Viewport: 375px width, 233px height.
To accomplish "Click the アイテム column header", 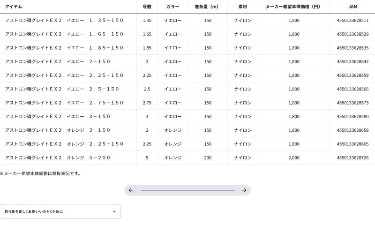I will (14, 7).
